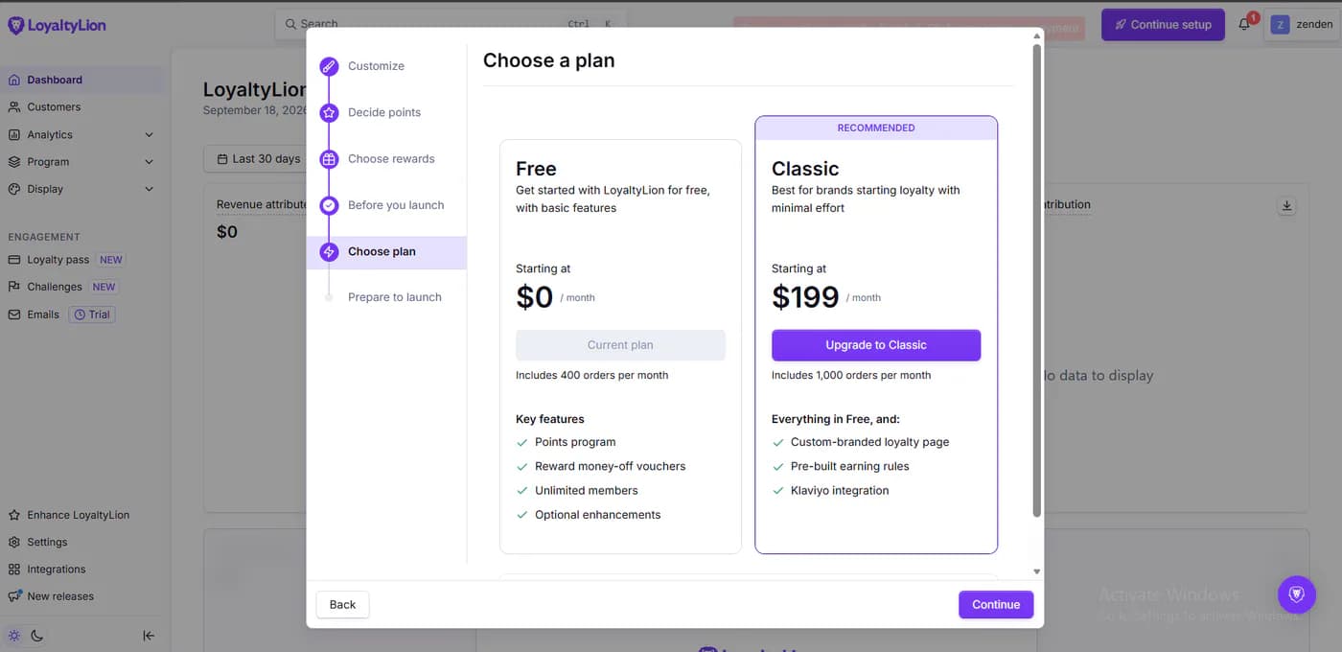1342x652 pixels.
Task: Click the Enhance LoyaltyLion star icon
Action: (x=14, y=515)
